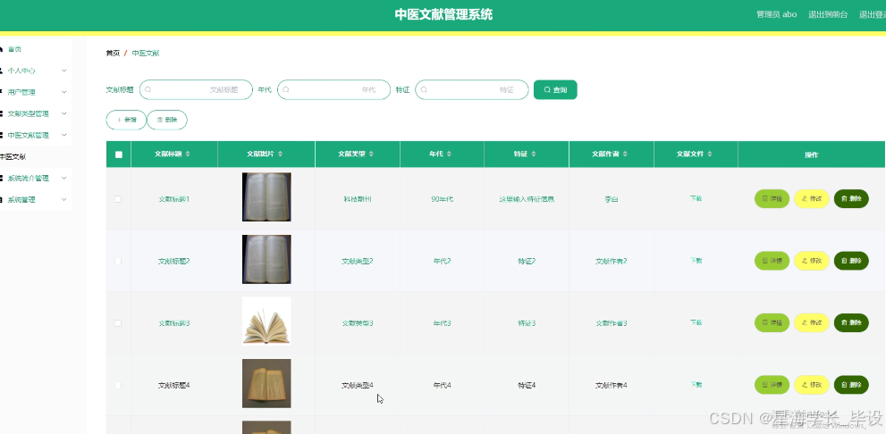Sort by the 文献标题 column sort arrows
Image resolution: width=886 pixels, height=434 pixels.
(x=188, y=154)
